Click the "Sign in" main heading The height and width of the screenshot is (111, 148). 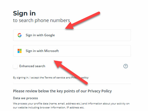point(24,13)
